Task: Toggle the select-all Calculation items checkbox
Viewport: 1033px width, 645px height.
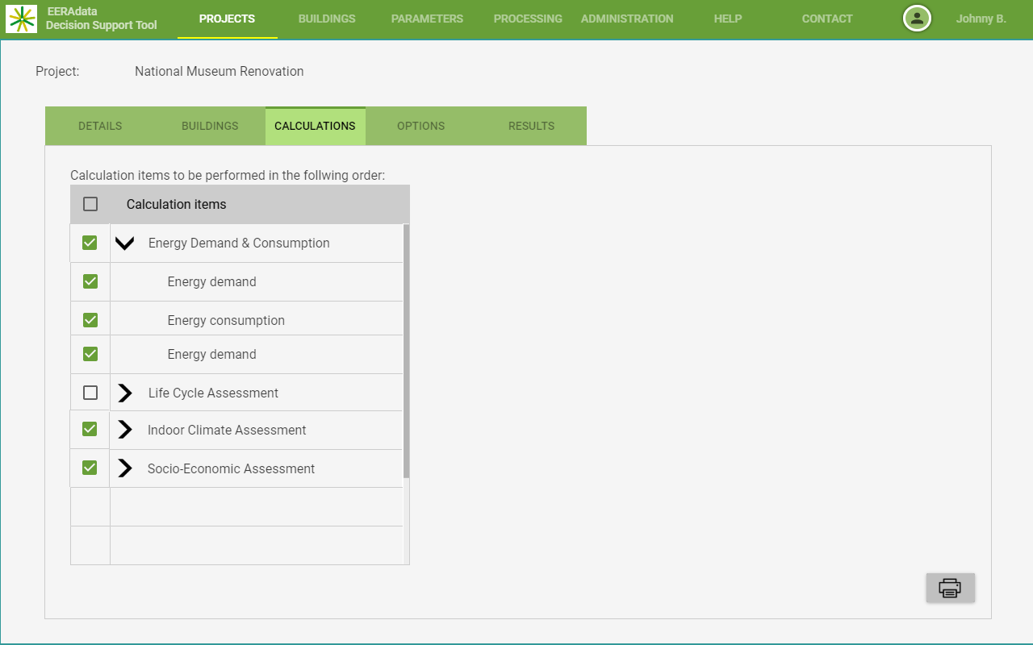Action: click(x=90, y=205)
